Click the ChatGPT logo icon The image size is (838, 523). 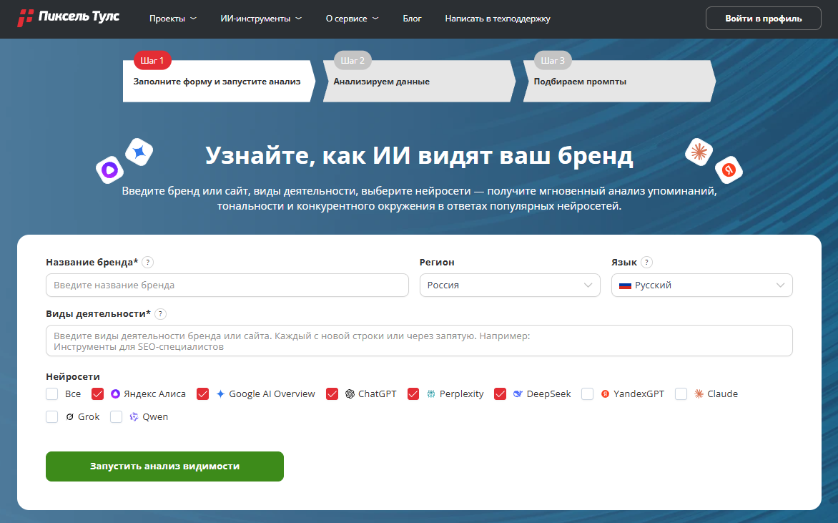pyautogui.click(x=350, y=394)
